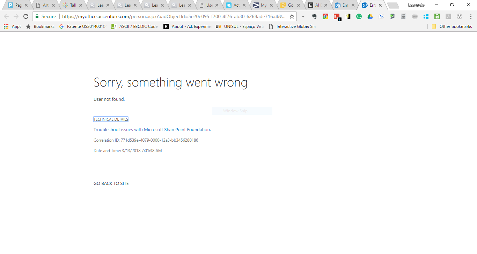Click the User not found message

point(109,99)
